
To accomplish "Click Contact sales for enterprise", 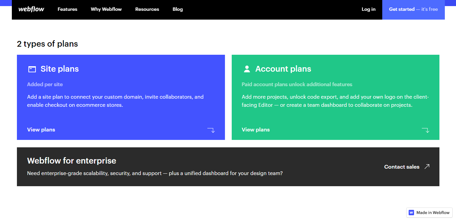I will click(x=402, y=167).
